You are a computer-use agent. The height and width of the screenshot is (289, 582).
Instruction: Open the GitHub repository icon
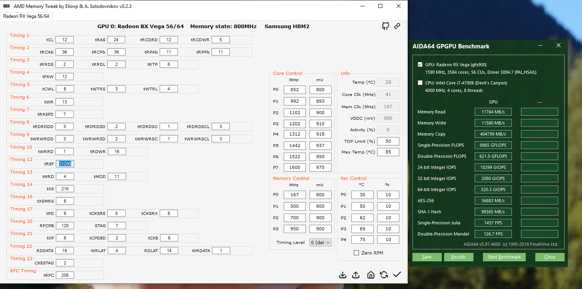coord(385,26)
